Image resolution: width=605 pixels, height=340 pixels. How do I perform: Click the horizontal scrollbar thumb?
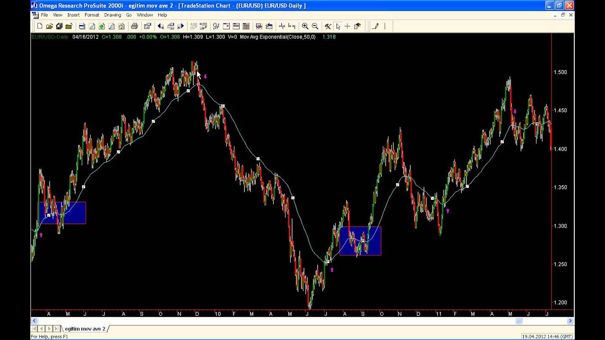click(x=519, y=321)
